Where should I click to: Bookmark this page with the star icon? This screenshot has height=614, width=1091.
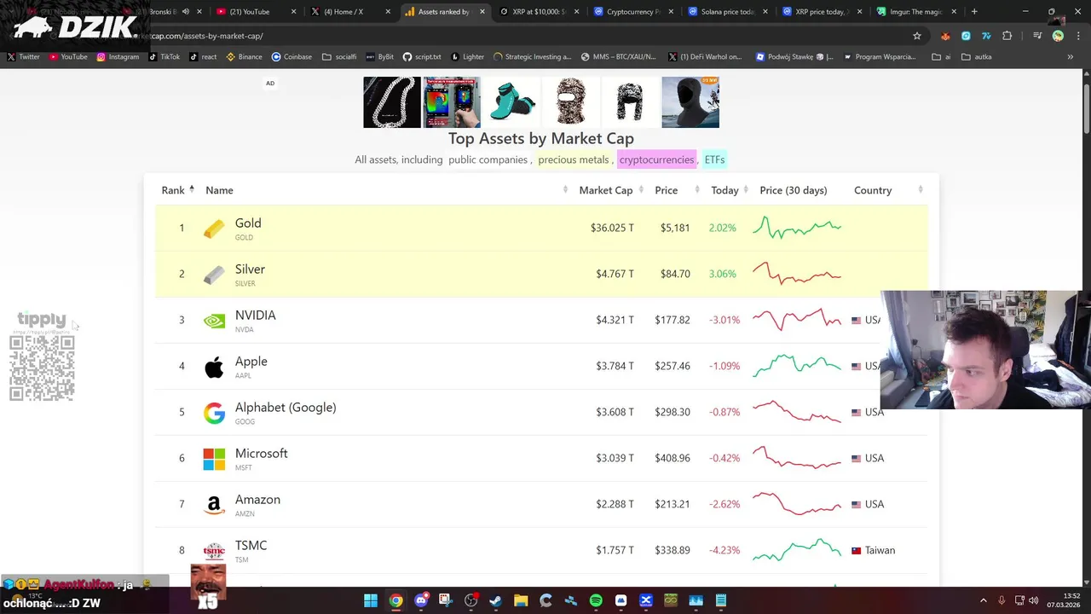(x=917, y=36)
